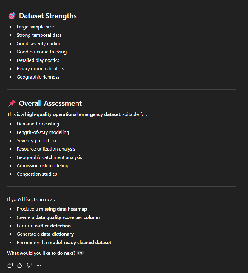Click the "model-ready cleaned dataset" text
The height and width of the screenshot is (273, 248).
point(80,243)
